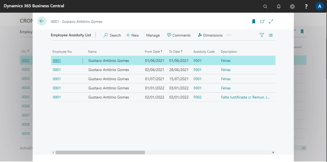Open notifications bell icon
327x162 pixels.
[279, 6]
